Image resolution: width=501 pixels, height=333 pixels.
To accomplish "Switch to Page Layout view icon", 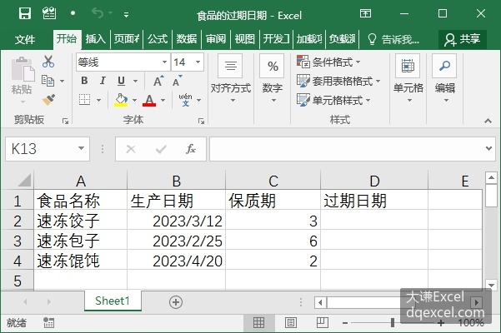I will tap(290, 322).
